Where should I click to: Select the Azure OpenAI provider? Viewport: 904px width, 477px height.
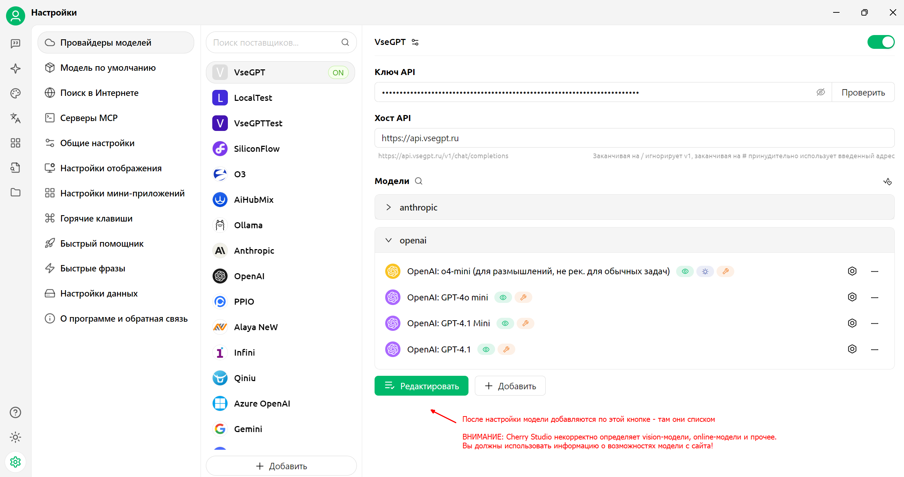pos(280,403)
